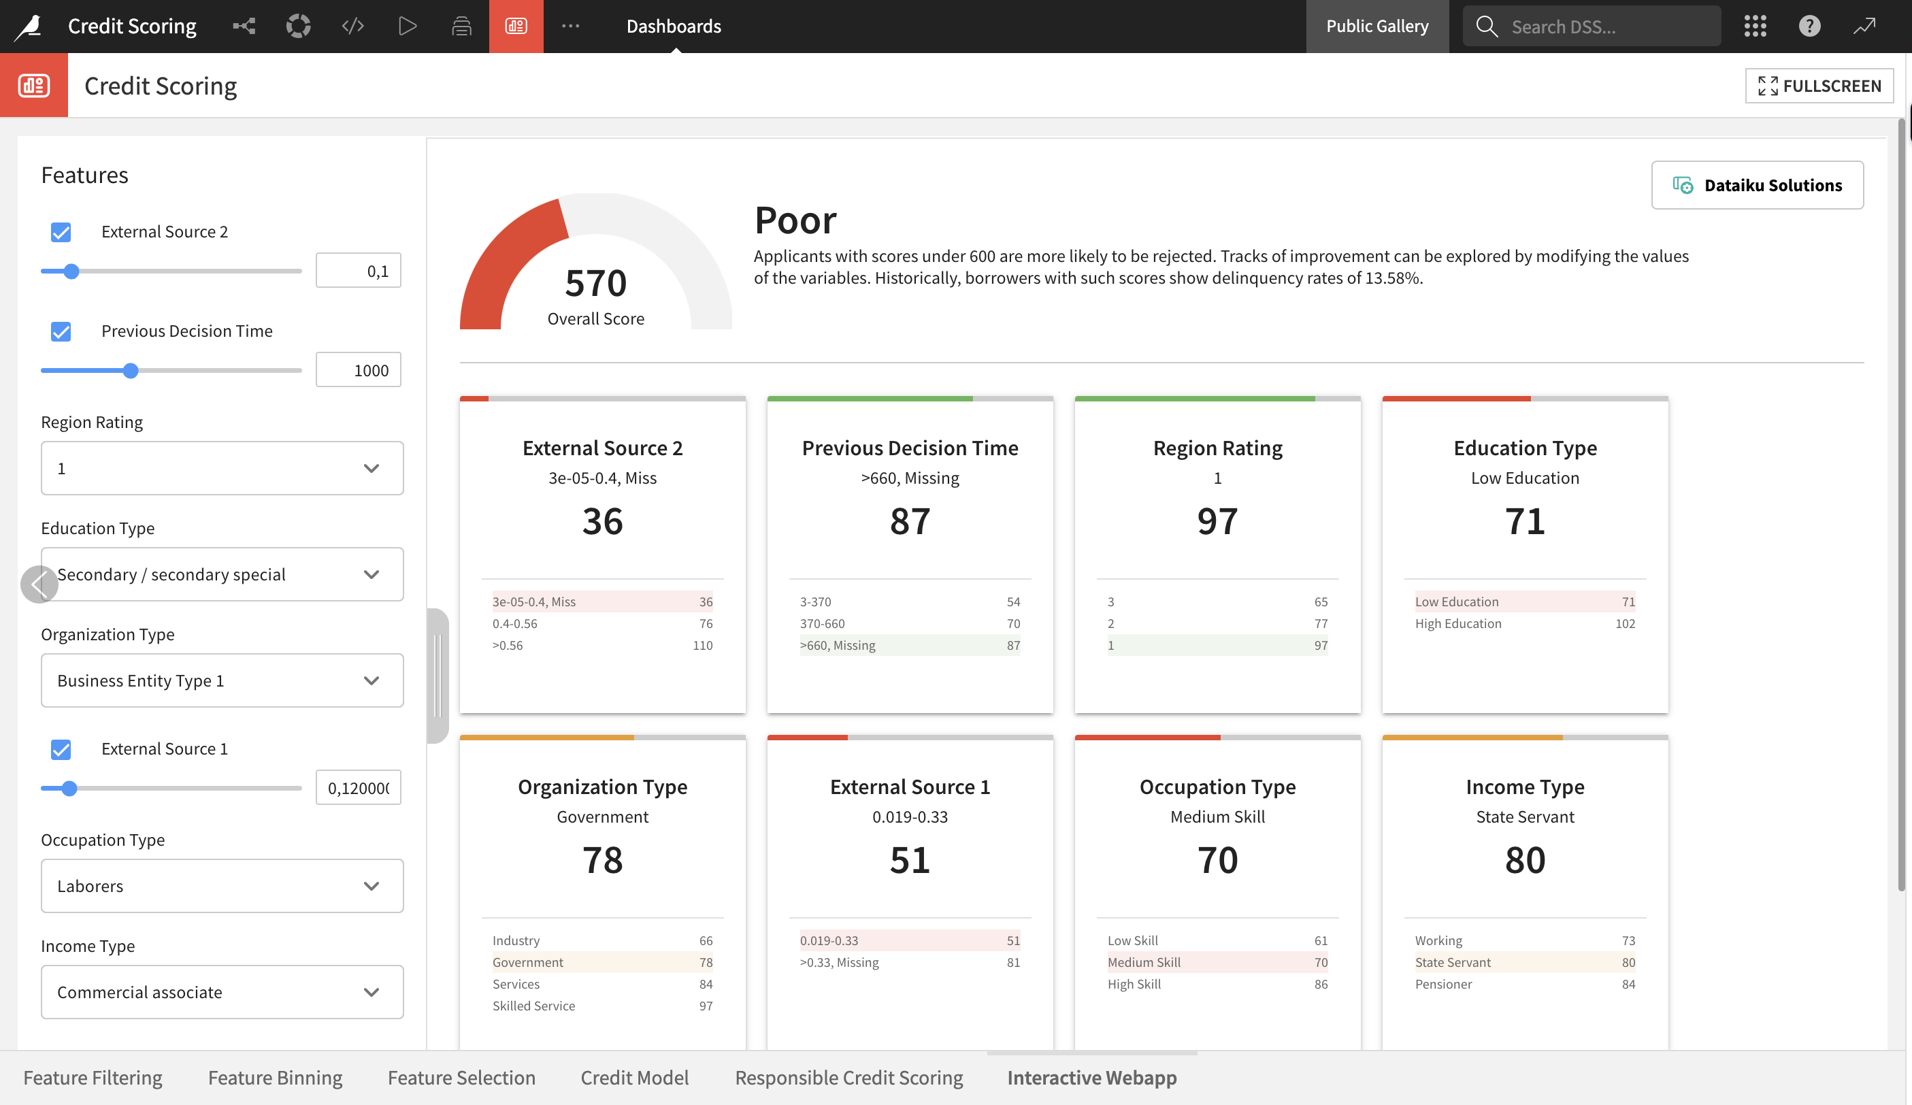This screenshot has height=1105, width=1912.
Task: Select the red Dashboards icon
Action: (515, 25)
